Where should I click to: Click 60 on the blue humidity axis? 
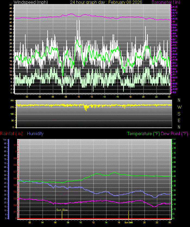click(5, 171)
